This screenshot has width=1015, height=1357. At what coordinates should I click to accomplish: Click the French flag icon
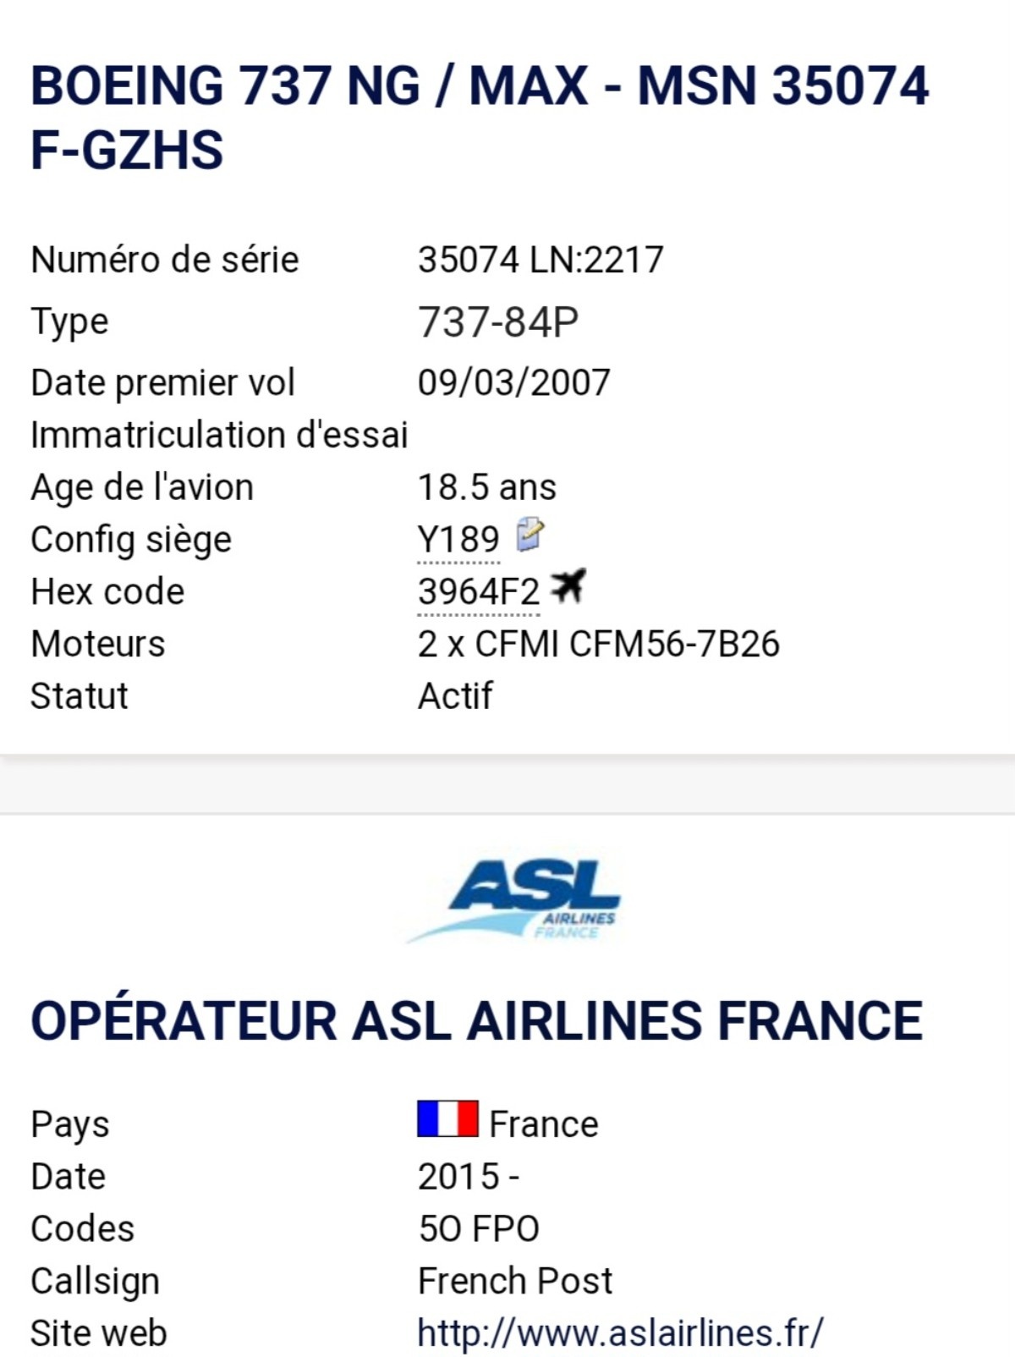coord(447,1119)
